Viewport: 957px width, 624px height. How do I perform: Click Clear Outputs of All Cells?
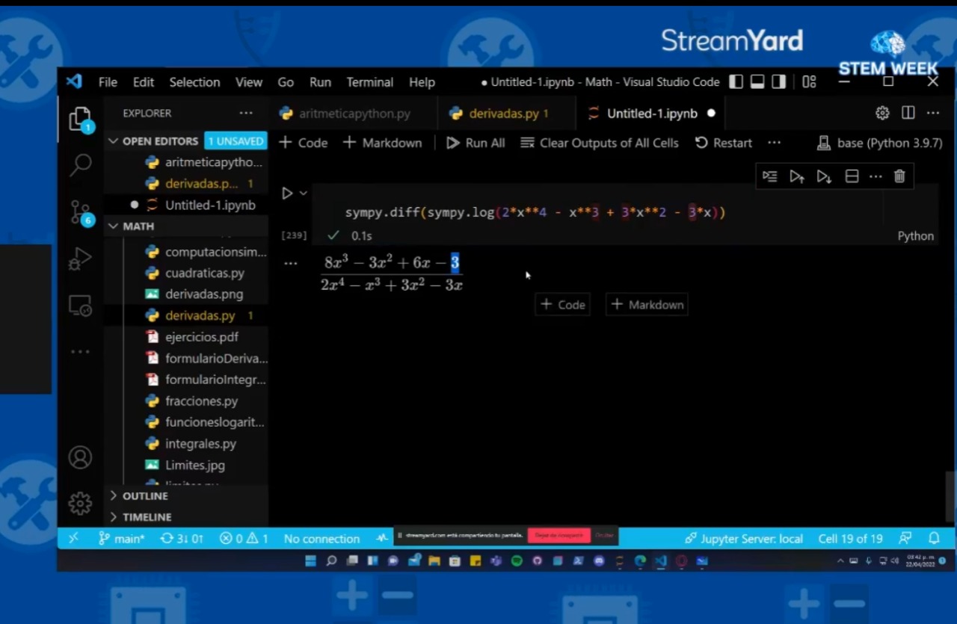600,143
